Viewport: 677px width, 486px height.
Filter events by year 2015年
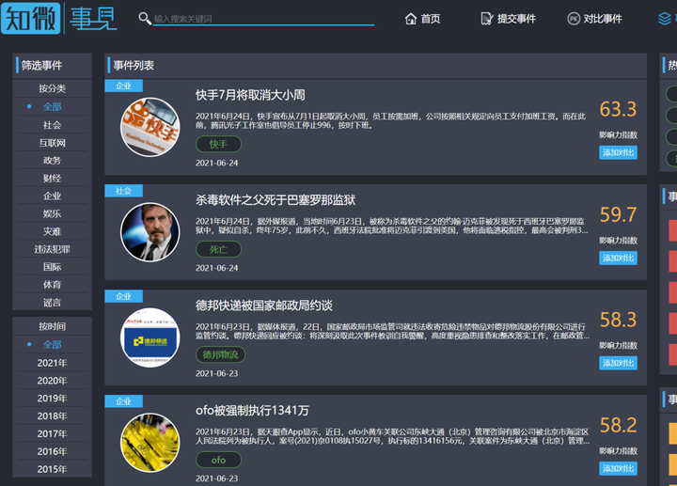click(x=53, y=469)
